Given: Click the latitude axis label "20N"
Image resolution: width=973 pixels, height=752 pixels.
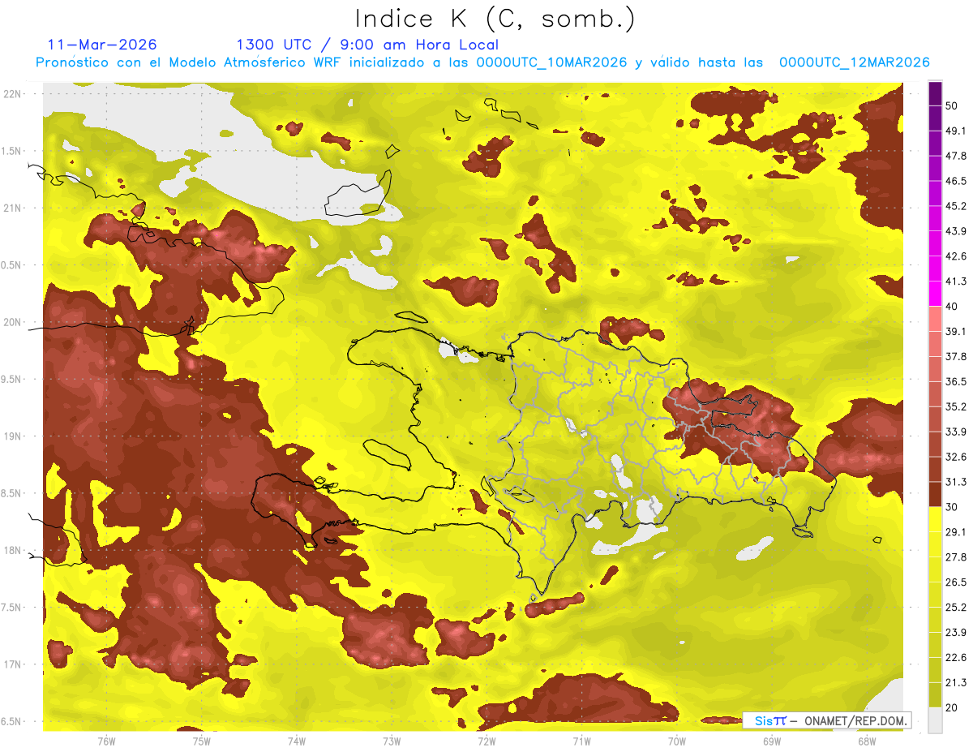Looking at the screenshot, I should click(12, 322).
